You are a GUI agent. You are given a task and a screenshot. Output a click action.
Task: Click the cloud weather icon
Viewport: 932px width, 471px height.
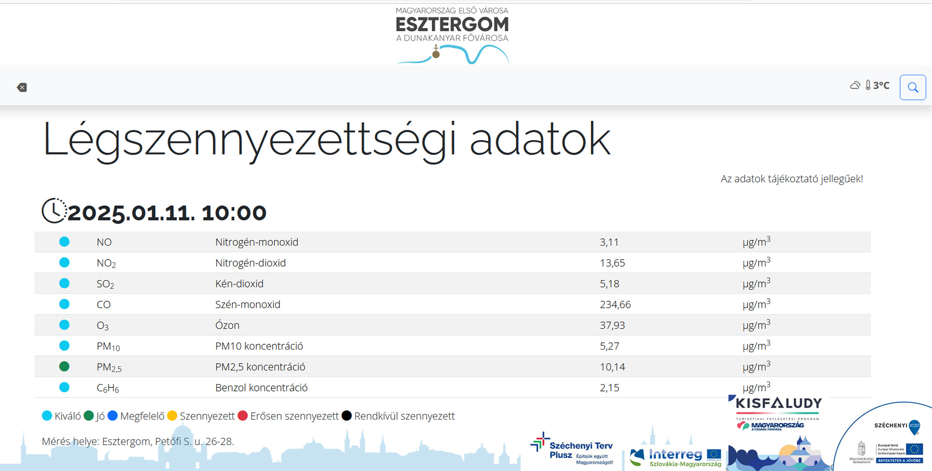855,85
